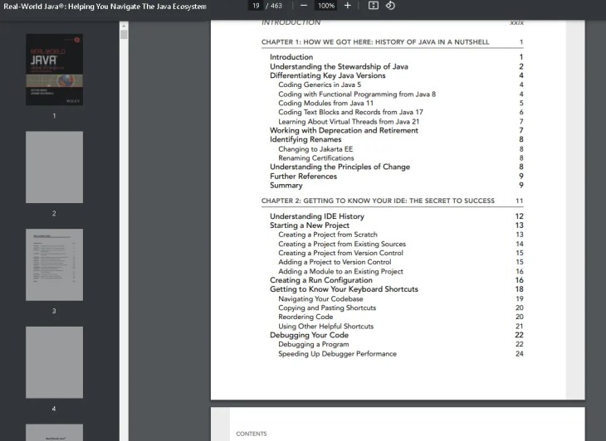The height and width of the screenshot is (441, 606).
Task: Click 'Coding with Functional Programming from Java 8'
Action: tap(357, 94)
